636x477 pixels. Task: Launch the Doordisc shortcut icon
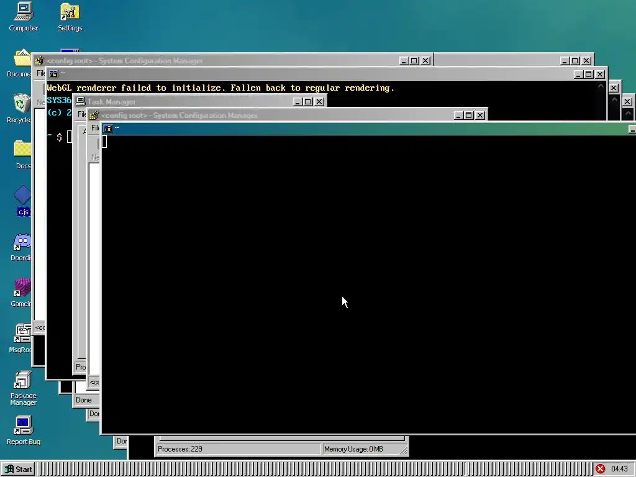pos(22,247)
